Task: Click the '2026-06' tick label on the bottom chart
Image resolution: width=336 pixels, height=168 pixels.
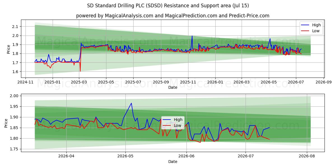Action: [x=186, y=156]
